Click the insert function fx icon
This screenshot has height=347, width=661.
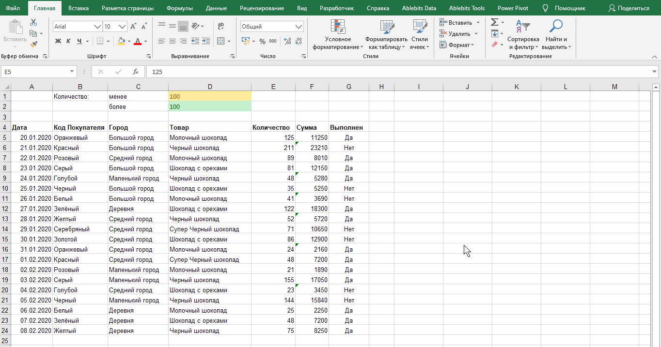coord(136,72)
